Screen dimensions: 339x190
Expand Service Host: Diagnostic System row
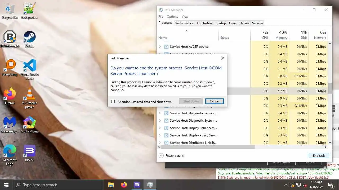point(160,121)
